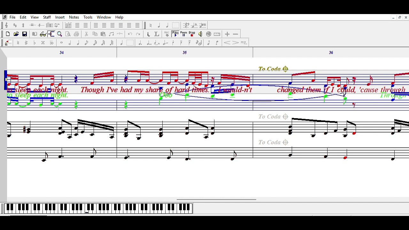
Task: Select the double flat accidental
Action: 51,43
